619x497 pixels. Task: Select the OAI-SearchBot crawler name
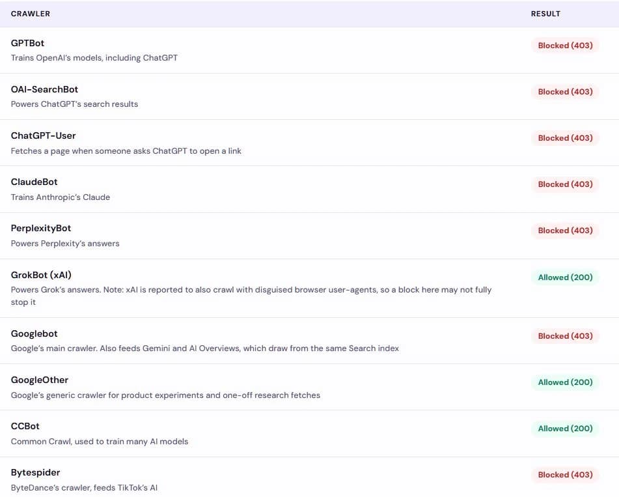(45, 89)
